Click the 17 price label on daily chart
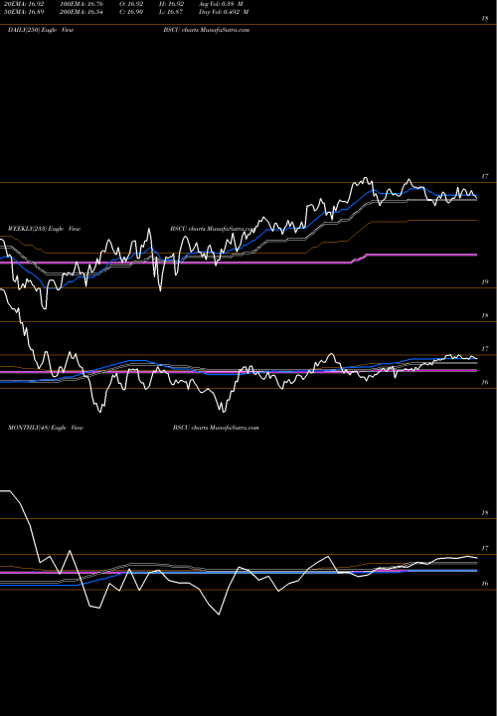Screen dimensions: 497x716 tap(485, 176)
